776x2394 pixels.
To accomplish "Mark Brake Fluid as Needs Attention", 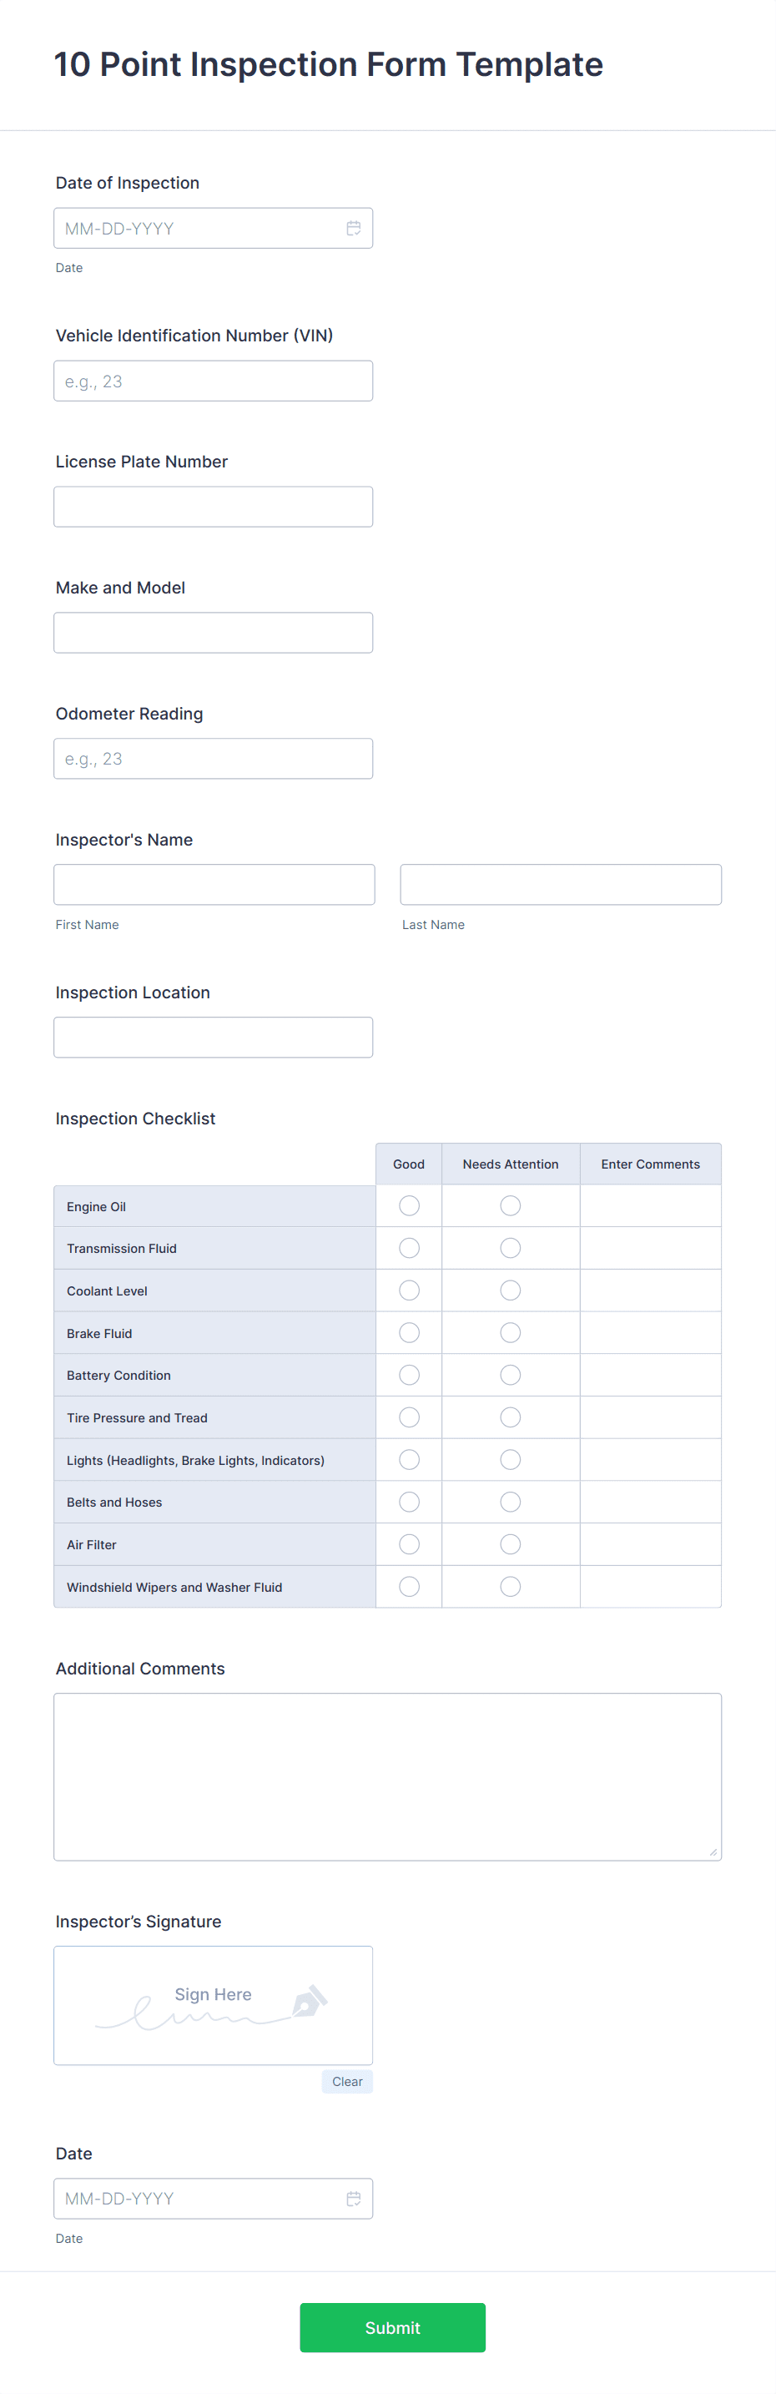I will click(x=510, y=1331).
